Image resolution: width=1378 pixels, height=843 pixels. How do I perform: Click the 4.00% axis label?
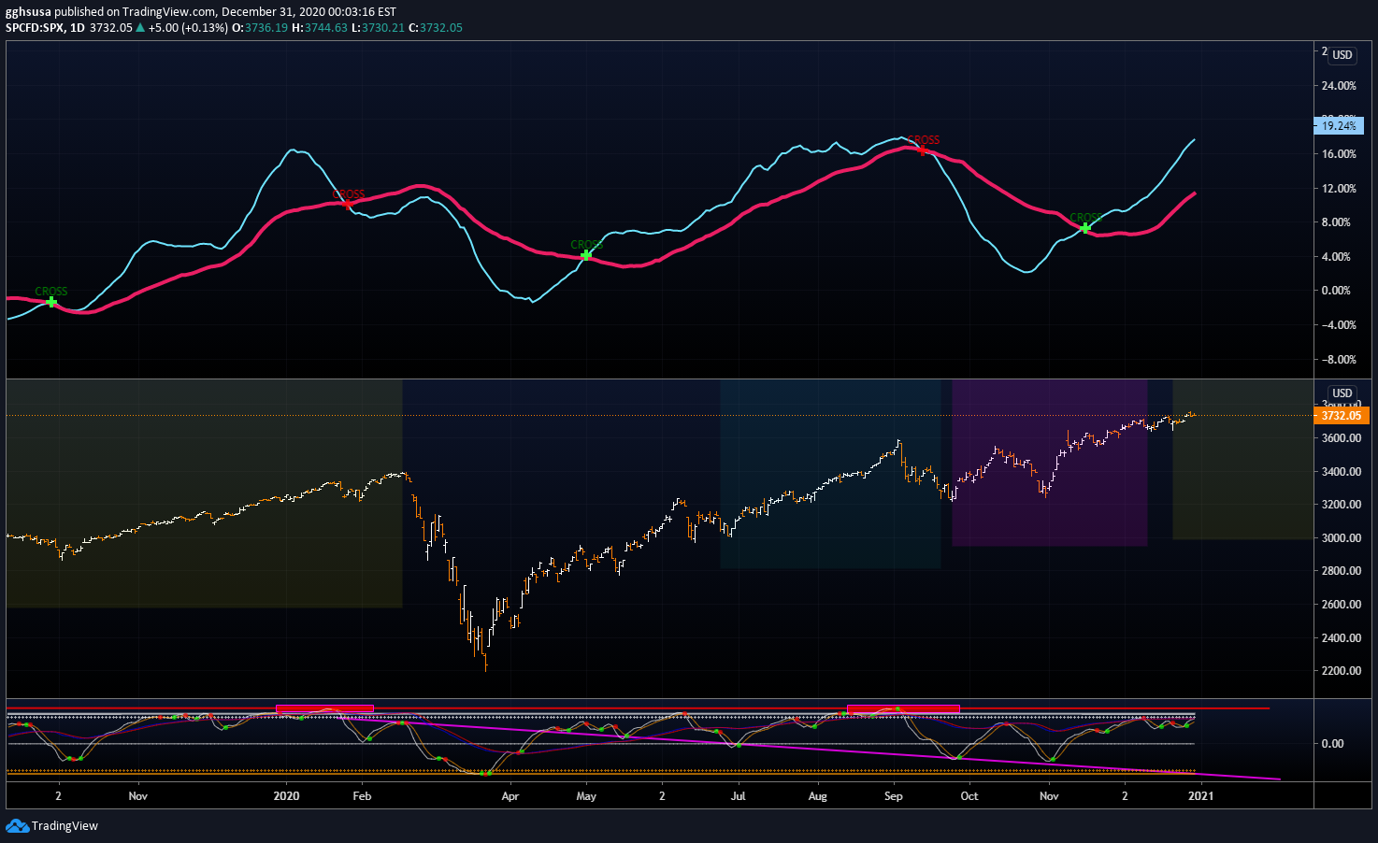(x=1336, y=256)
